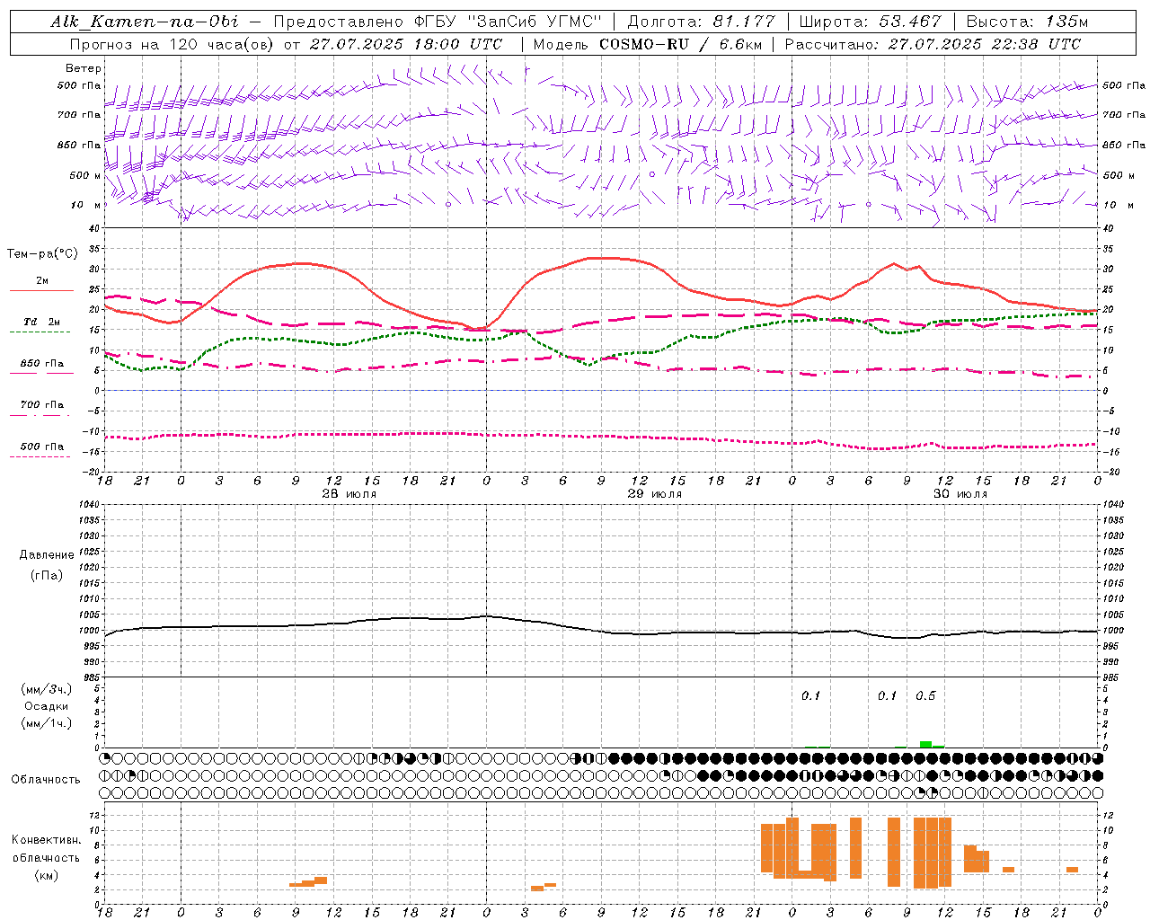Click the green precipitation bar on 30 июля
Viewport: 1150px width, 920px height.
tap(925, 744)
